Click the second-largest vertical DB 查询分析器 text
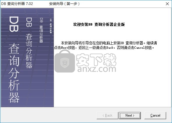 pos(29,43)
